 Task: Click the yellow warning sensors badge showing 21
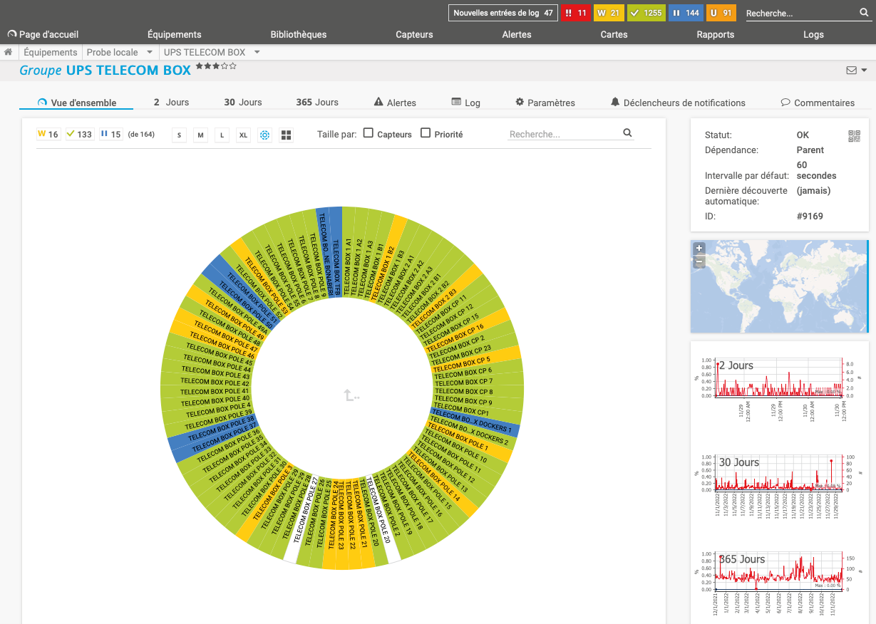(608, 13)
